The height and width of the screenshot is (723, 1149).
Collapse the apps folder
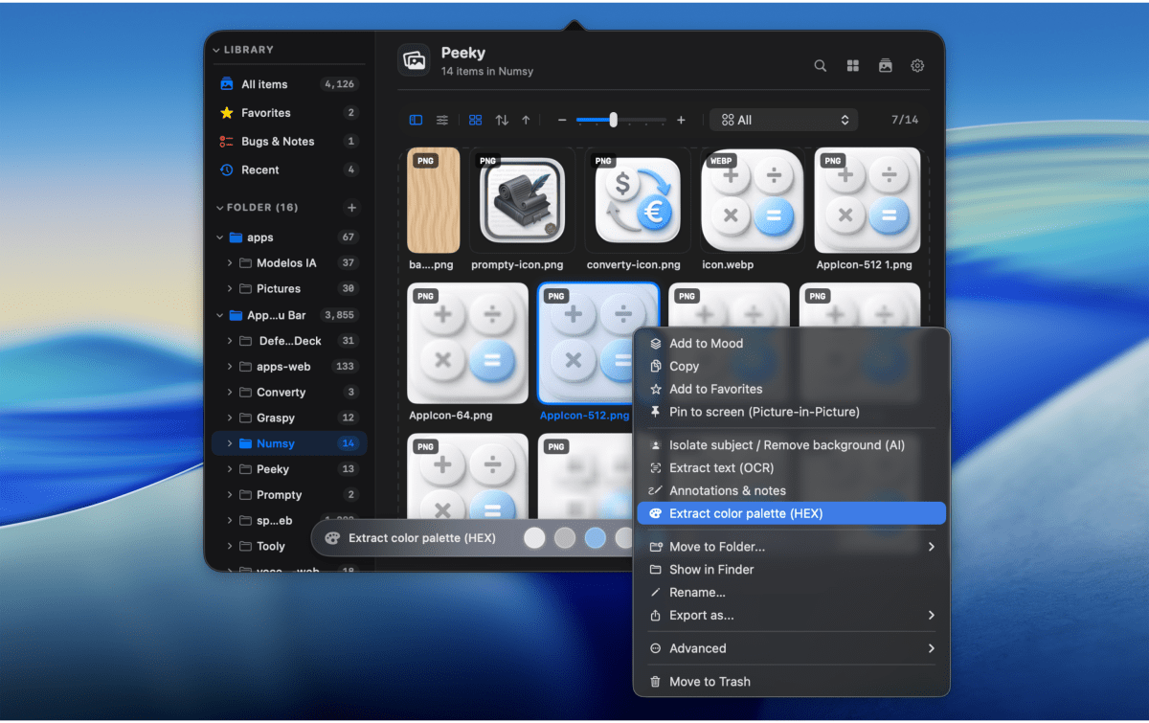(x=220, y=237)
